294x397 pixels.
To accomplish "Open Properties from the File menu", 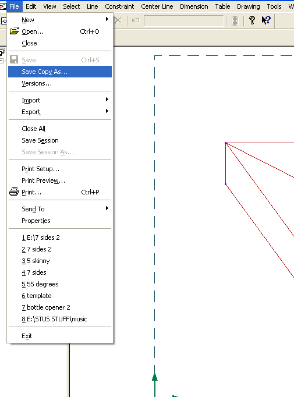I will [60, 221].
